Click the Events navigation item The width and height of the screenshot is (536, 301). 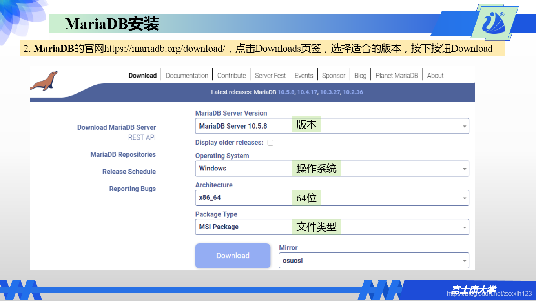[304, 75]
